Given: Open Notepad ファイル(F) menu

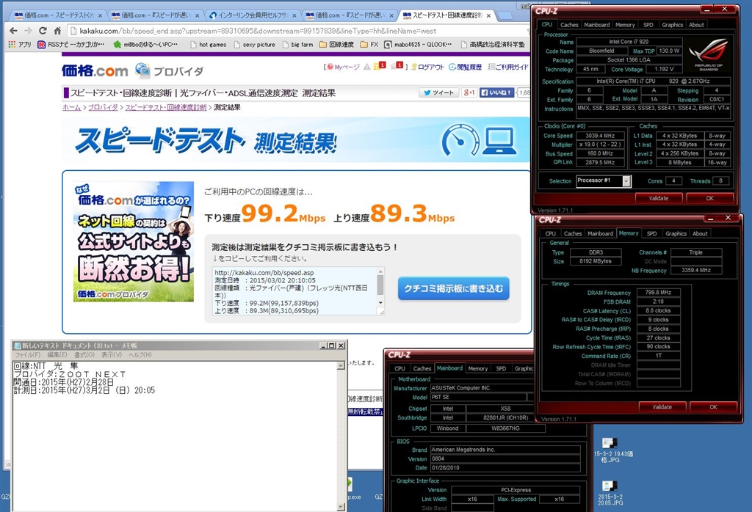Looking at the screenshot, I should (28, 355).
